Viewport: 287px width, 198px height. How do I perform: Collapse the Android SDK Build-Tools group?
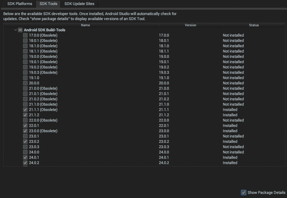pos(16,30)
